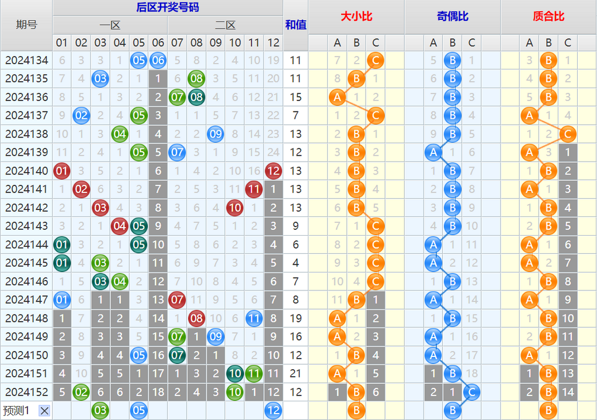Viewport: 597px width, 420px height.
Task: Click 和值 value 16 in row 2024149
Action: [296, 337]
